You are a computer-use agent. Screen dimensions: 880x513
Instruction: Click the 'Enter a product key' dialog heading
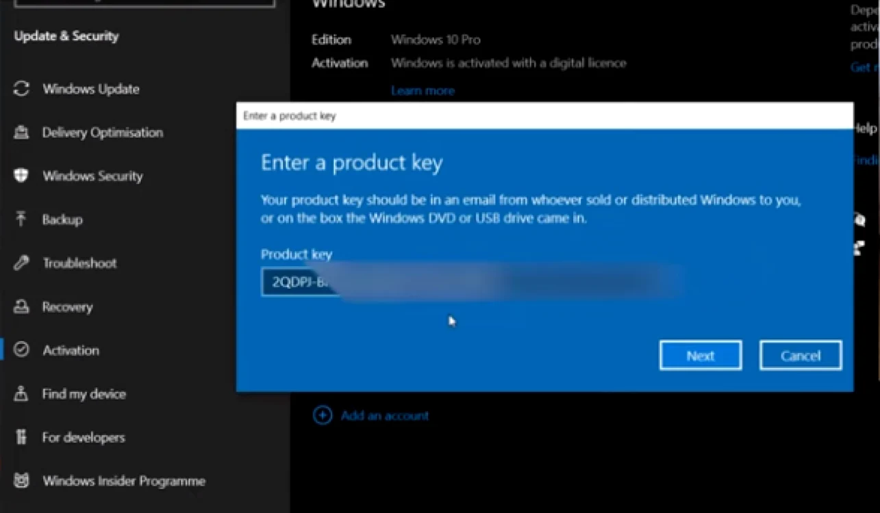352,163
